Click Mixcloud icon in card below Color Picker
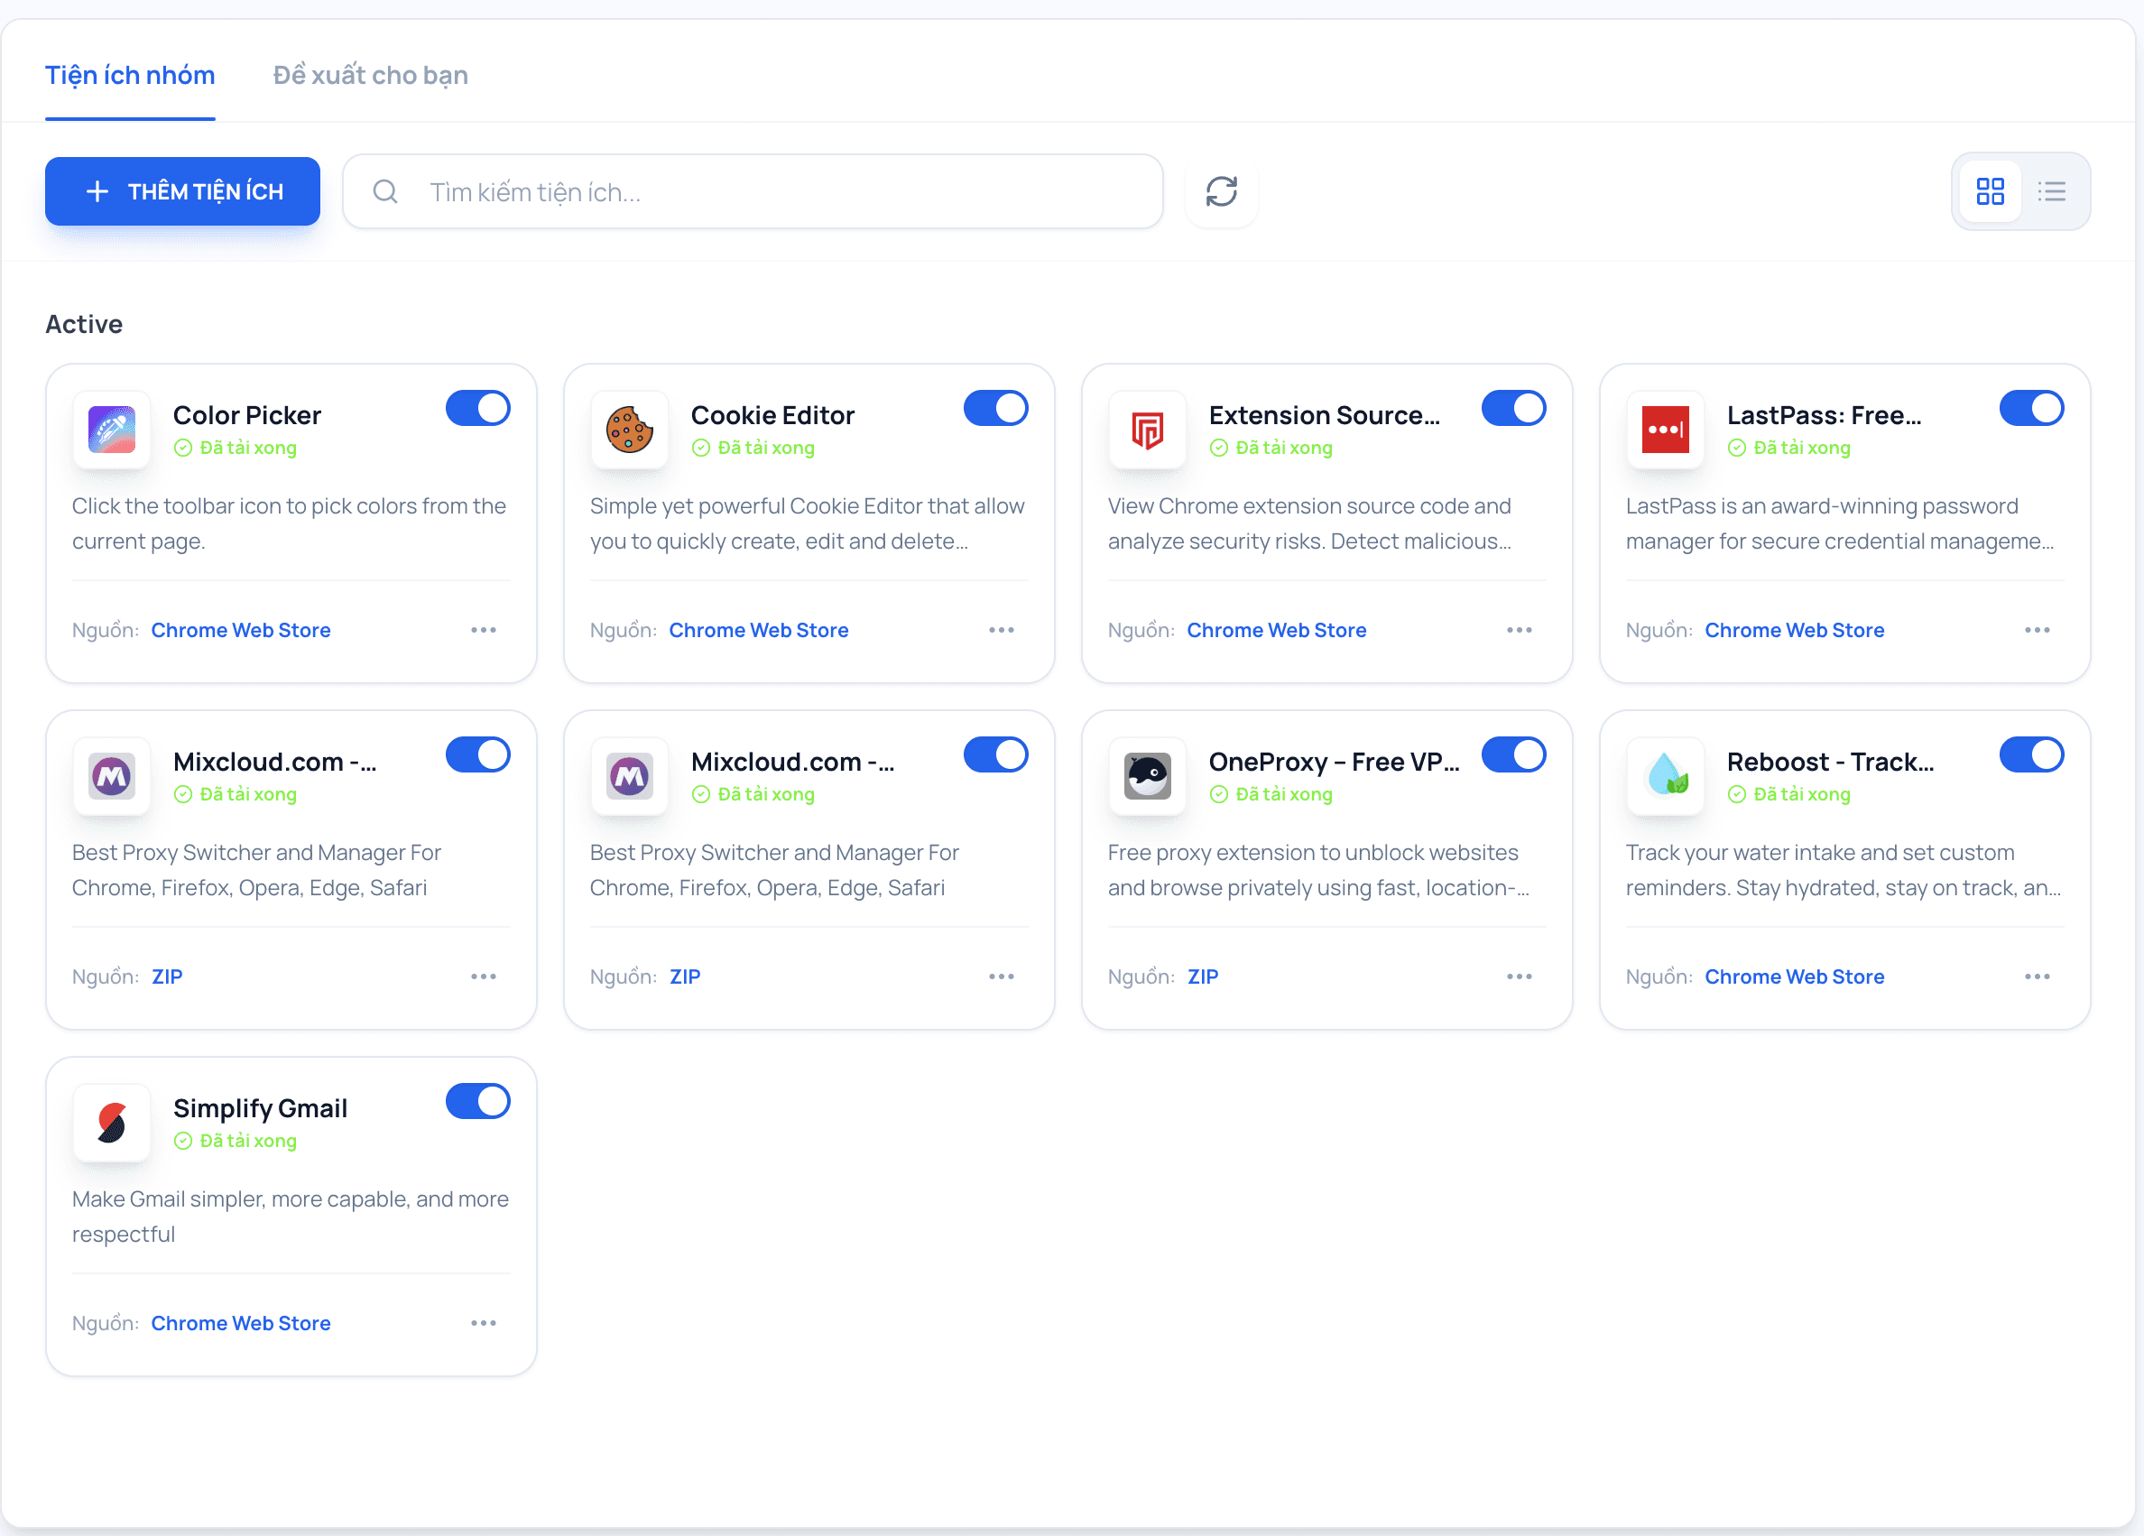The width and height of the screenshot is (2144, 1536). (112, 776)
